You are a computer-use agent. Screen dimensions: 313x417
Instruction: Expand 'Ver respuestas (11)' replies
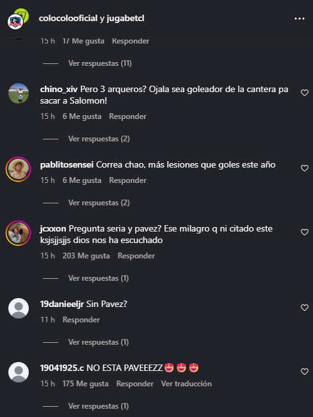pos(100,63)
